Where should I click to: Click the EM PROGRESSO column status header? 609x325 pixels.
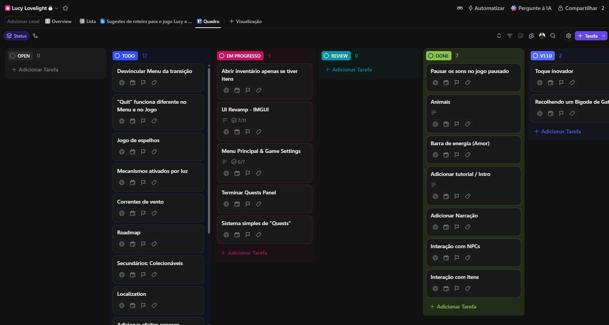coord(240,56)
